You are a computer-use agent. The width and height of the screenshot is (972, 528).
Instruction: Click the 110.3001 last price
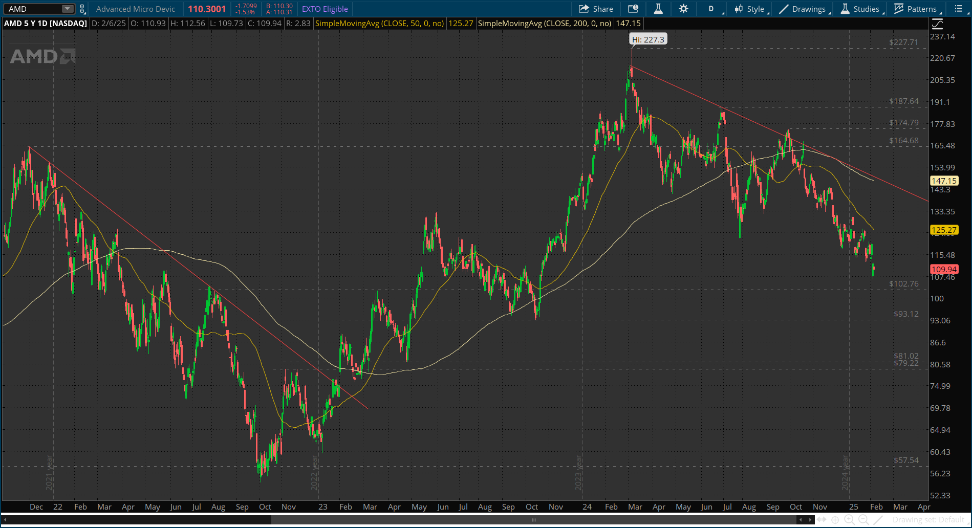click(207, 9)
